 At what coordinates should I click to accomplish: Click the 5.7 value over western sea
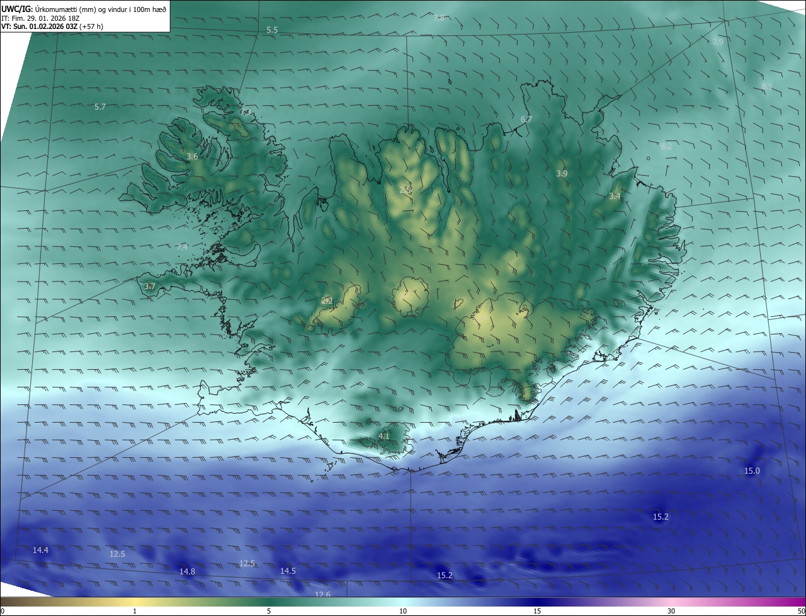[x=100, y=107]
